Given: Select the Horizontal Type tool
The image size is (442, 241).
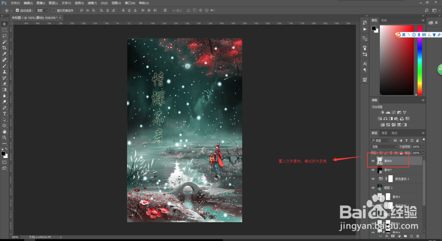Looking at the screenshot, I should pyautogui.click(x=4, y=114).
